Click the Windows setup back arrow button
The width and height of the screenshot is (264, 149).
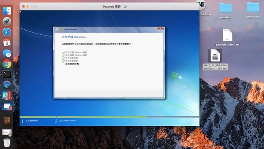57,29
